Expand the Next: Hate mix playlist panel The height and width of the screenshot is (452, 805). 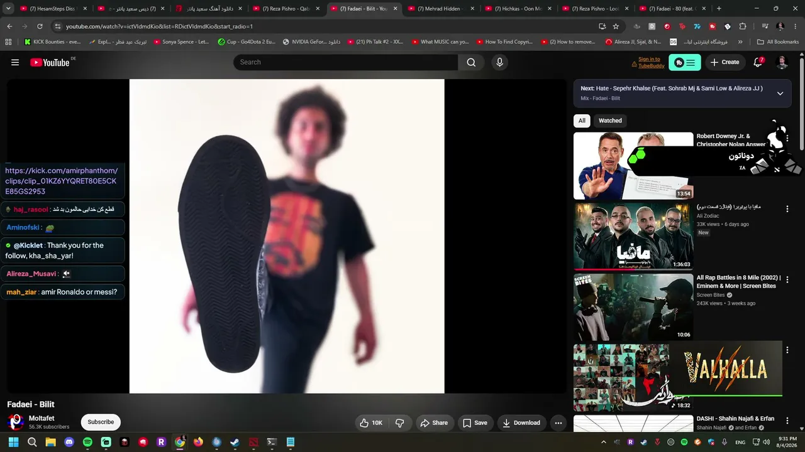[780, 94]
